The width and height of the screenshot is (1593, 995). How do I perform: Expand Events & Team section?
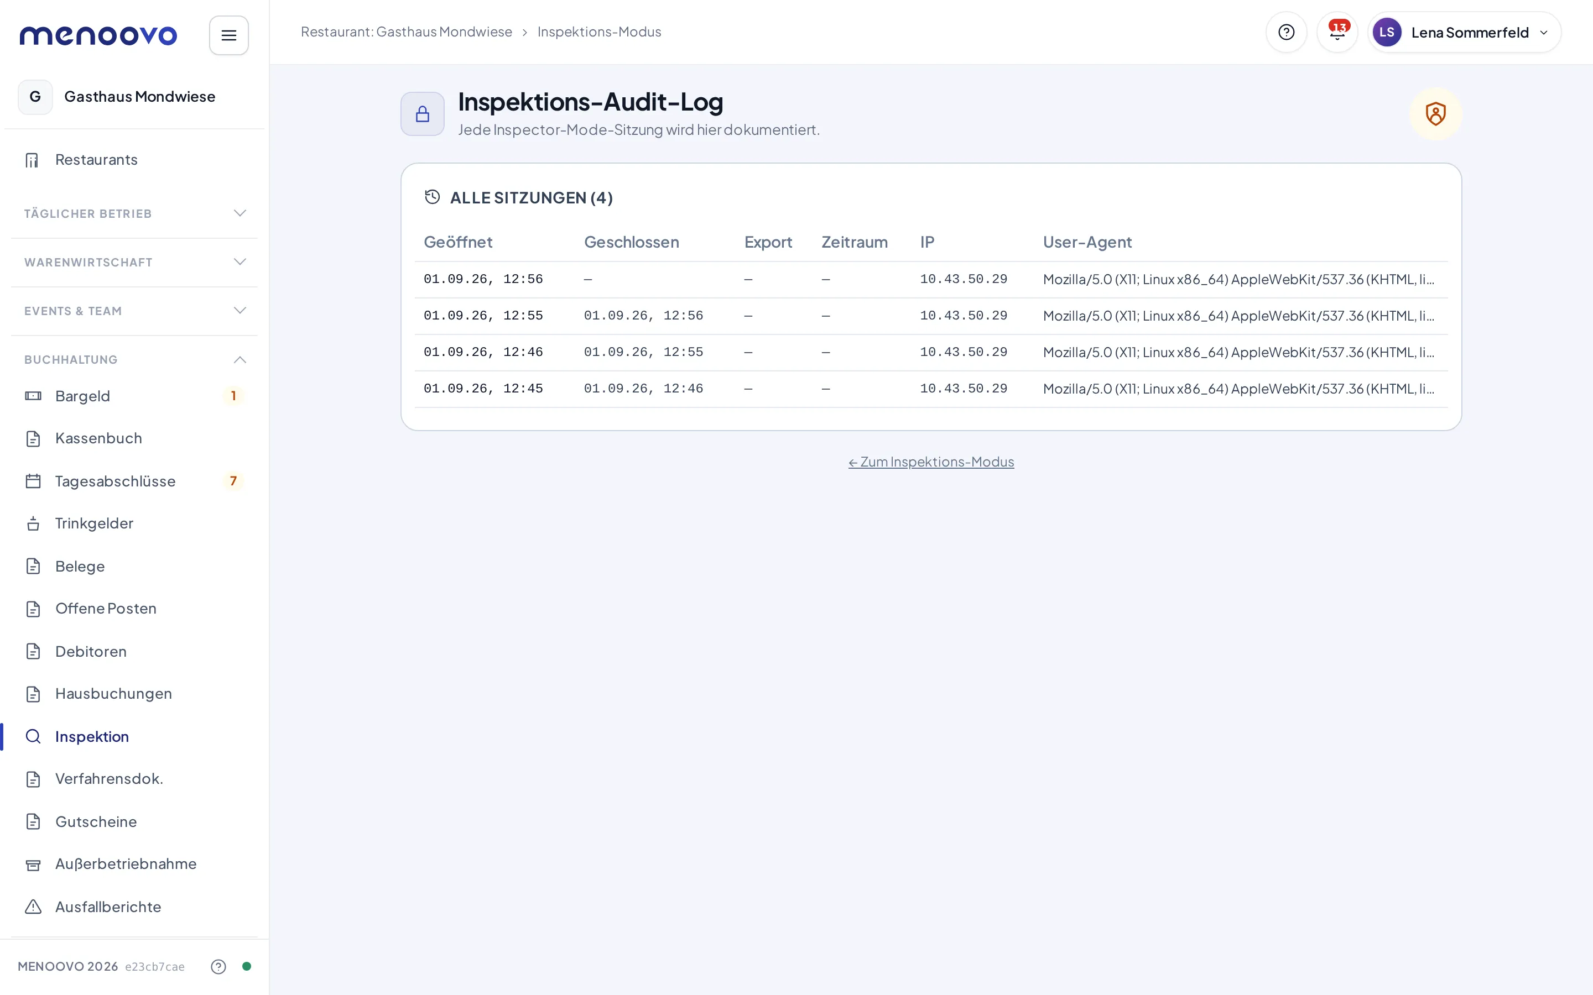[134, 311]
